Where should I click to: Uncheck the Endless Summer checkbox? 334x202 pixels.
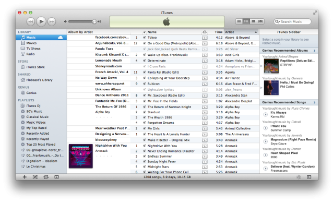(145, 157)
